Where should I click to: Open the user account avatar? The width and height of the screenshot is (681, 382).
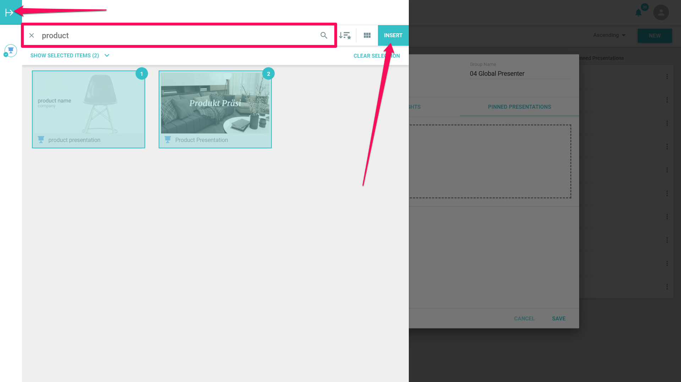pos(661,13)
